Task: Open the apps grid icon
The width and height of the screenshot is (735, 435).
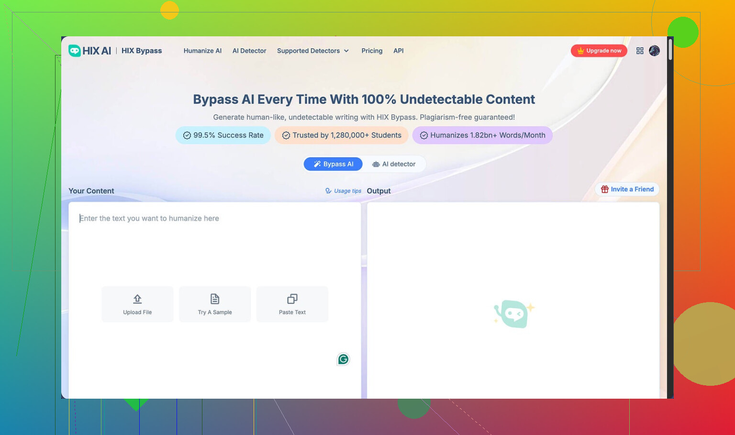Action: coord(640,51)
